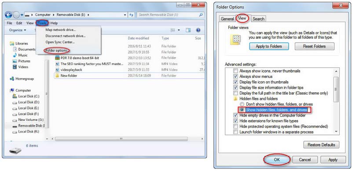Click the Back arrow in Explorer

click(8, 15)
